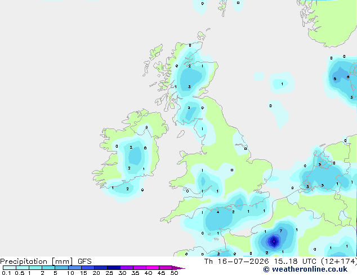Select the 'Precipitation [mm] GFS' map title
This screenshot has width=357, height=275.
(46, 262)
